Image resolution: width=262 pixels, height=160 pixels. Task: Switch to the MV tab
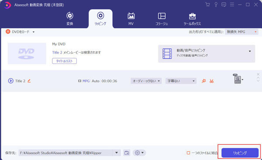[x=131, y=19]
